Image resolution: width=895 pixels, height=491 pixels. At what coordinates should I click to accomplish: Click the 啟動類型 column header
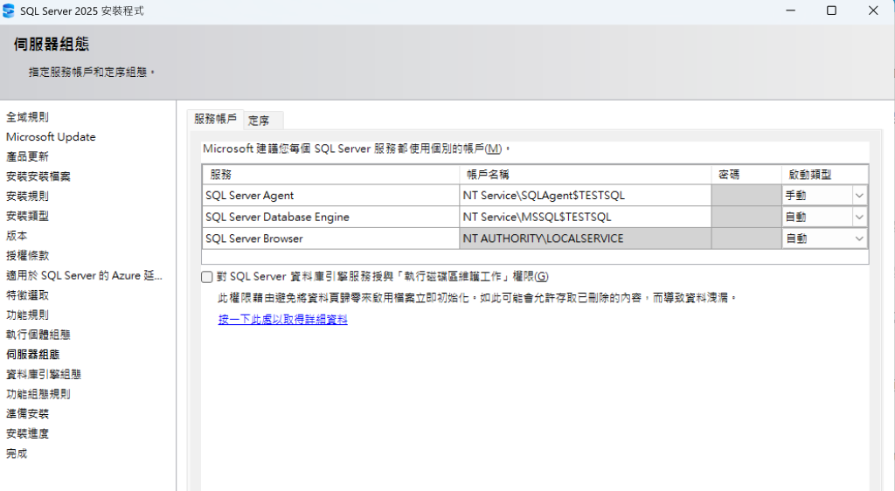[x=825, y=175]
